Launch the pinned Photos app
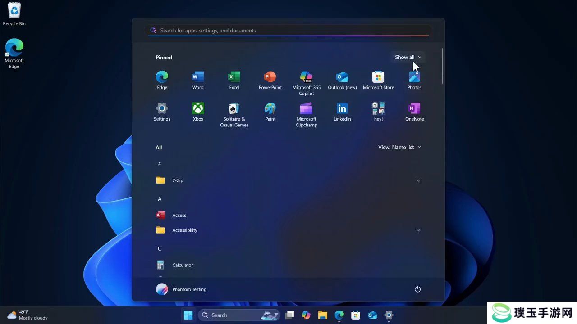Image resolution: width=577 pixels, height=324 pixels. [x=414, y=81]
